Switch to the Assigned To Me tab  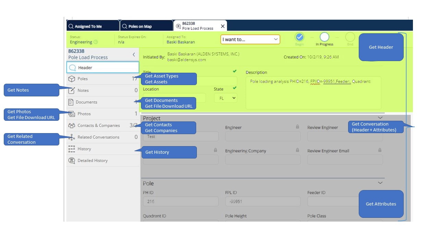93,26
